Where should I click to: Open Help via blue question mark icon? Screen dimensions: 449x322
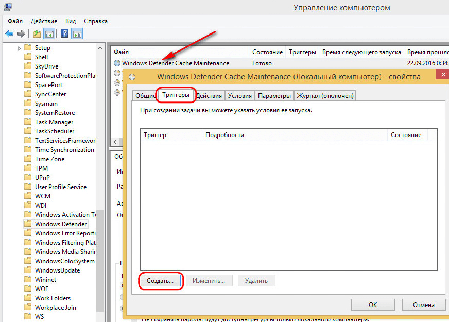[x=65, y=34]
